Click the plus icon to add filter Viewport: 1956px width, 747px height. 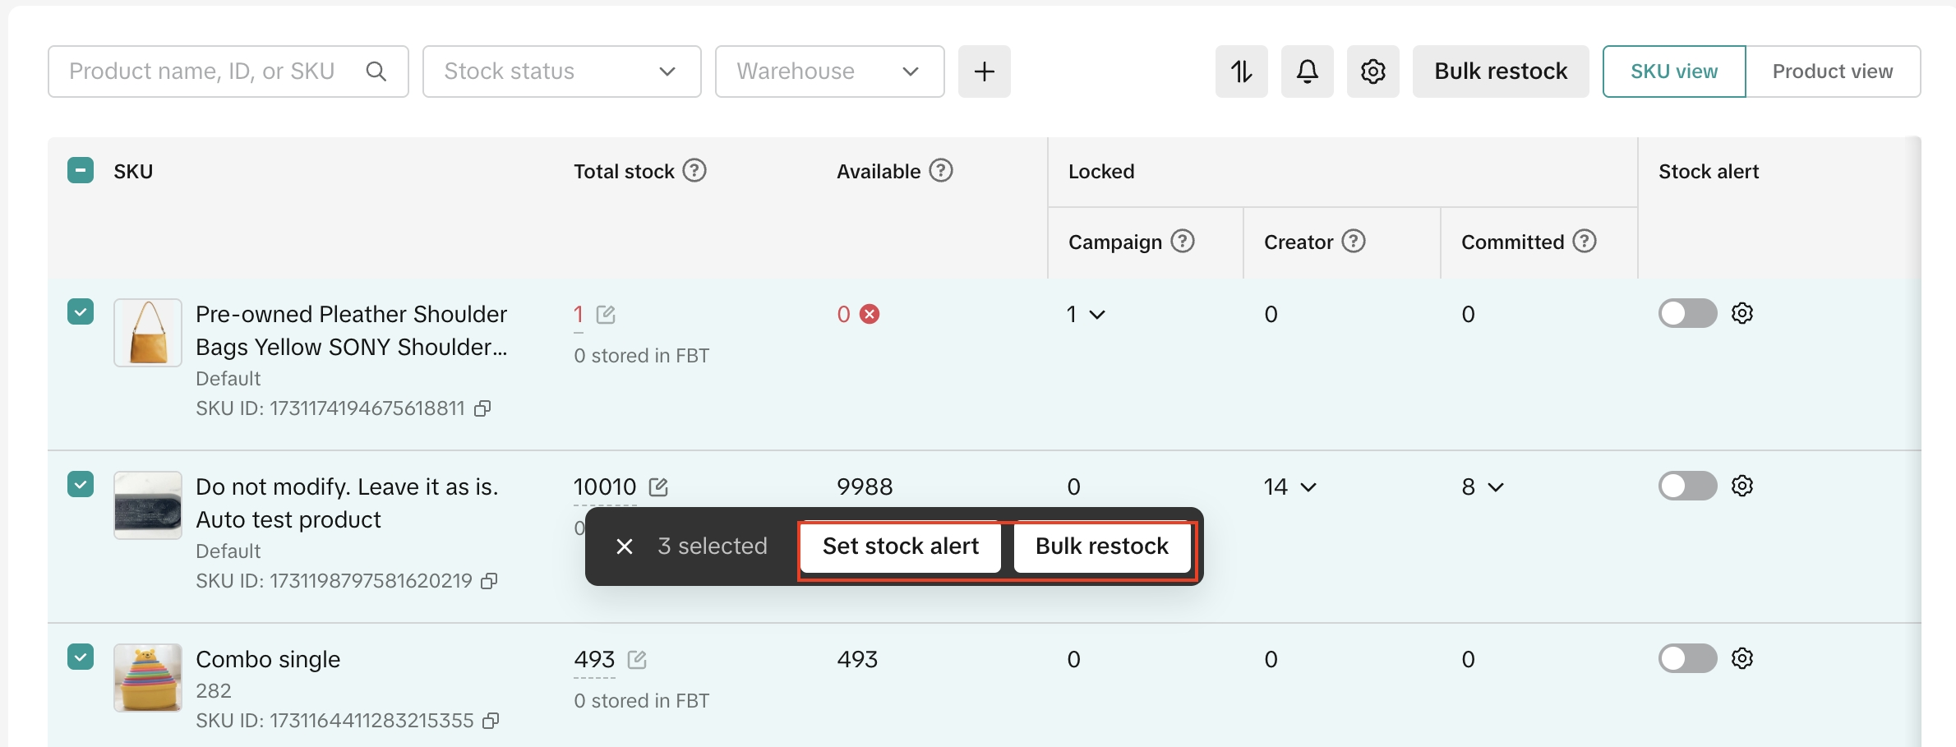(984, 71)
